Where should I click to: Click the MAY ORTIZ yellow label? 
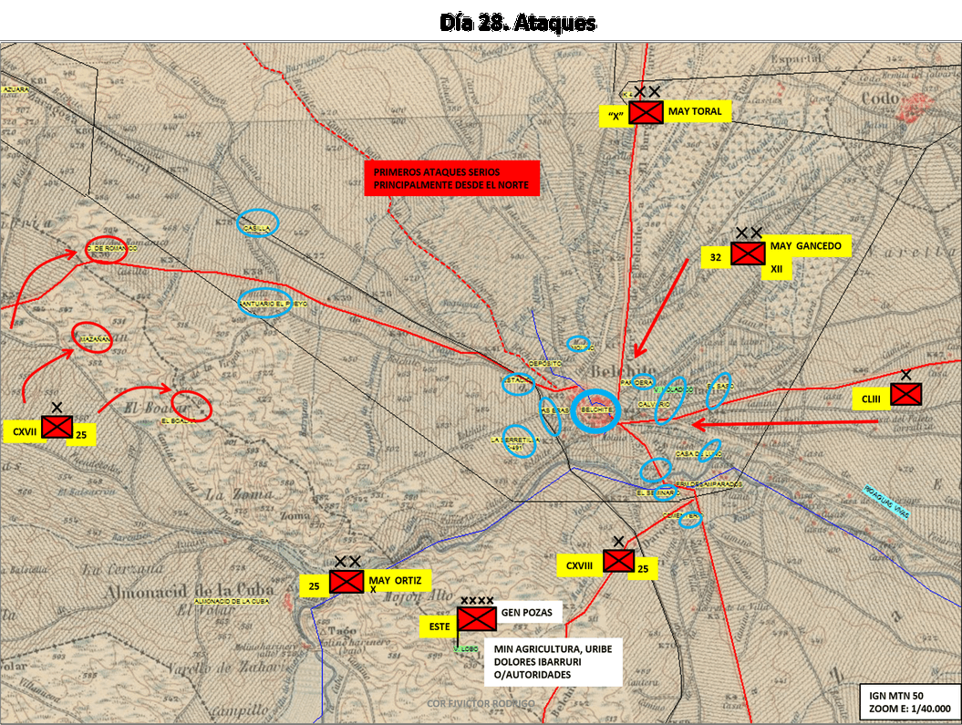[x=397, y=582]
